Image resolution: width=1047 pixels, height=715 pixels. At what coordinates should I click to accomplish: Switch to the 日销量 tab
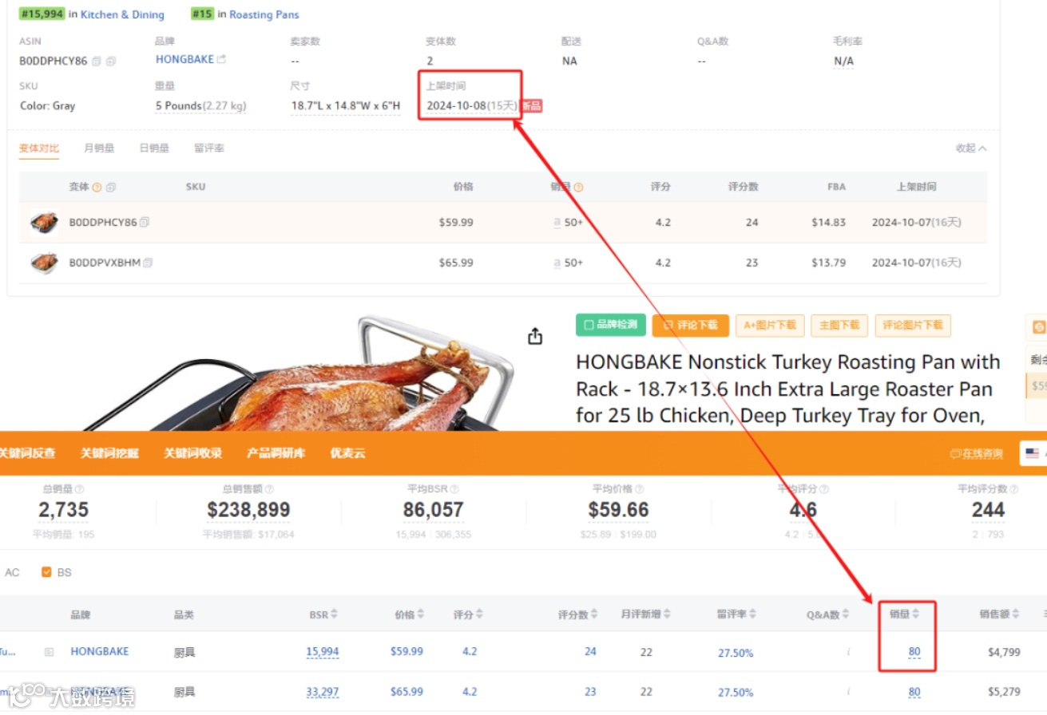154,148
